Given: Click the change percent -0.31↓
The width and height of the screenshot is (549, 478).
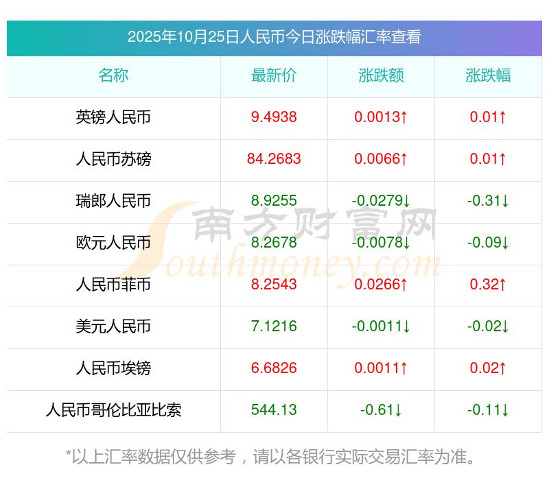Looking at the screenshot, I should coord(488,201).
